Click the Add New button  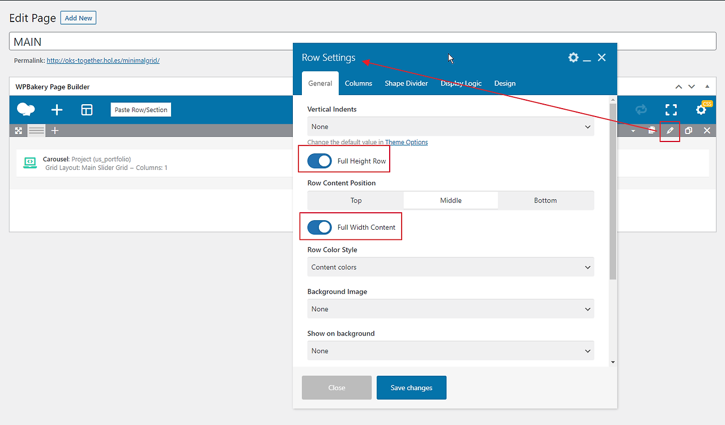(78, 18)
